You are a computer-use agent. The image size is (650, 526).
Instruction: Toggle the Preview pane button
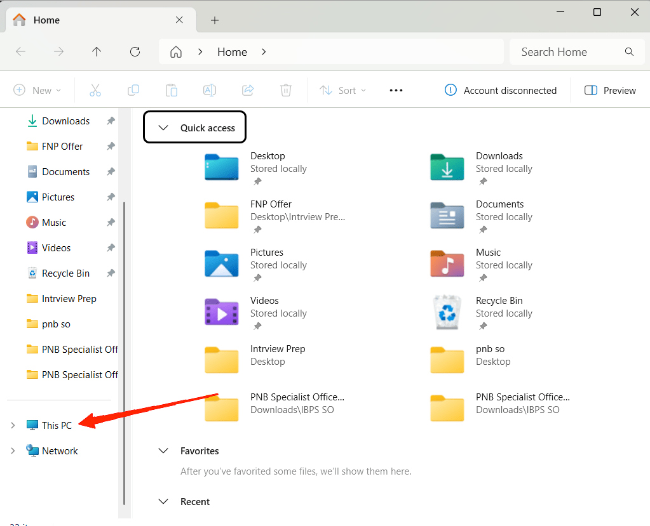click(x=610, y=90)
